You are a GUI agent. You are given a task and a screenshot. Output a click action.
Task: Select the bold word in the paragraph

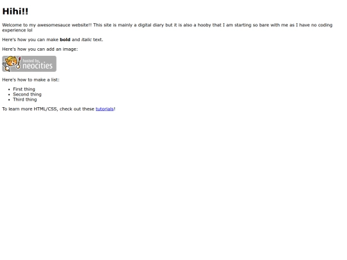[65, 40]
